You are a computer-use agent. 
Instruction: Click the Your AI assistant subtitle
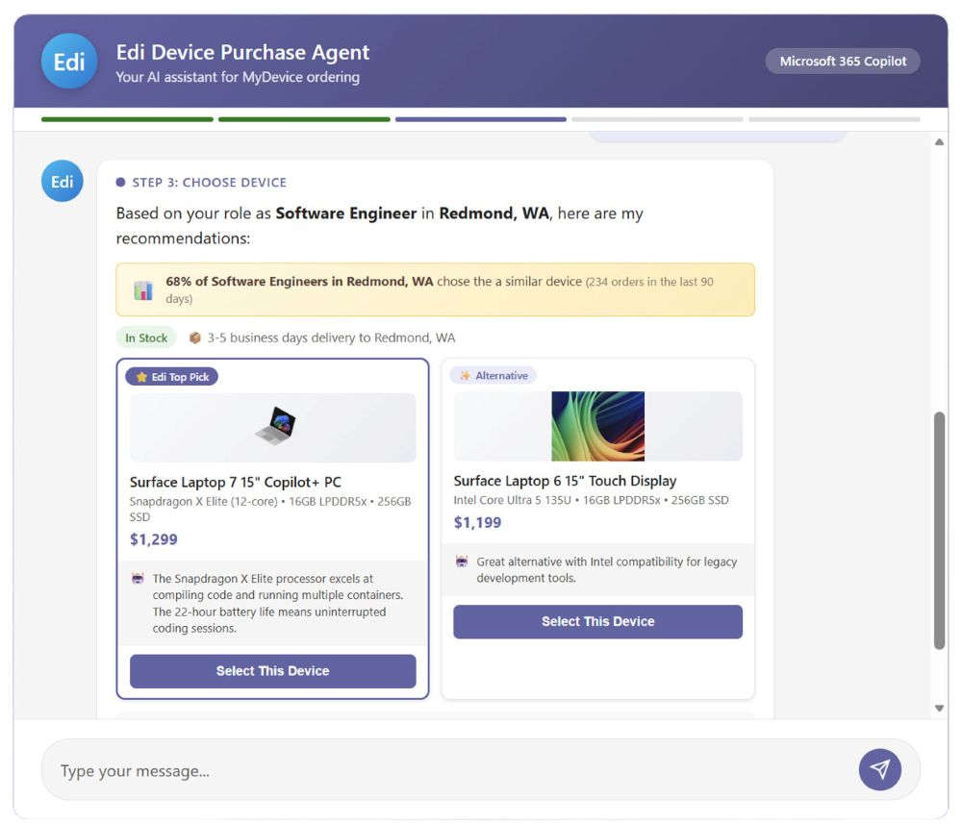point(238,77)
